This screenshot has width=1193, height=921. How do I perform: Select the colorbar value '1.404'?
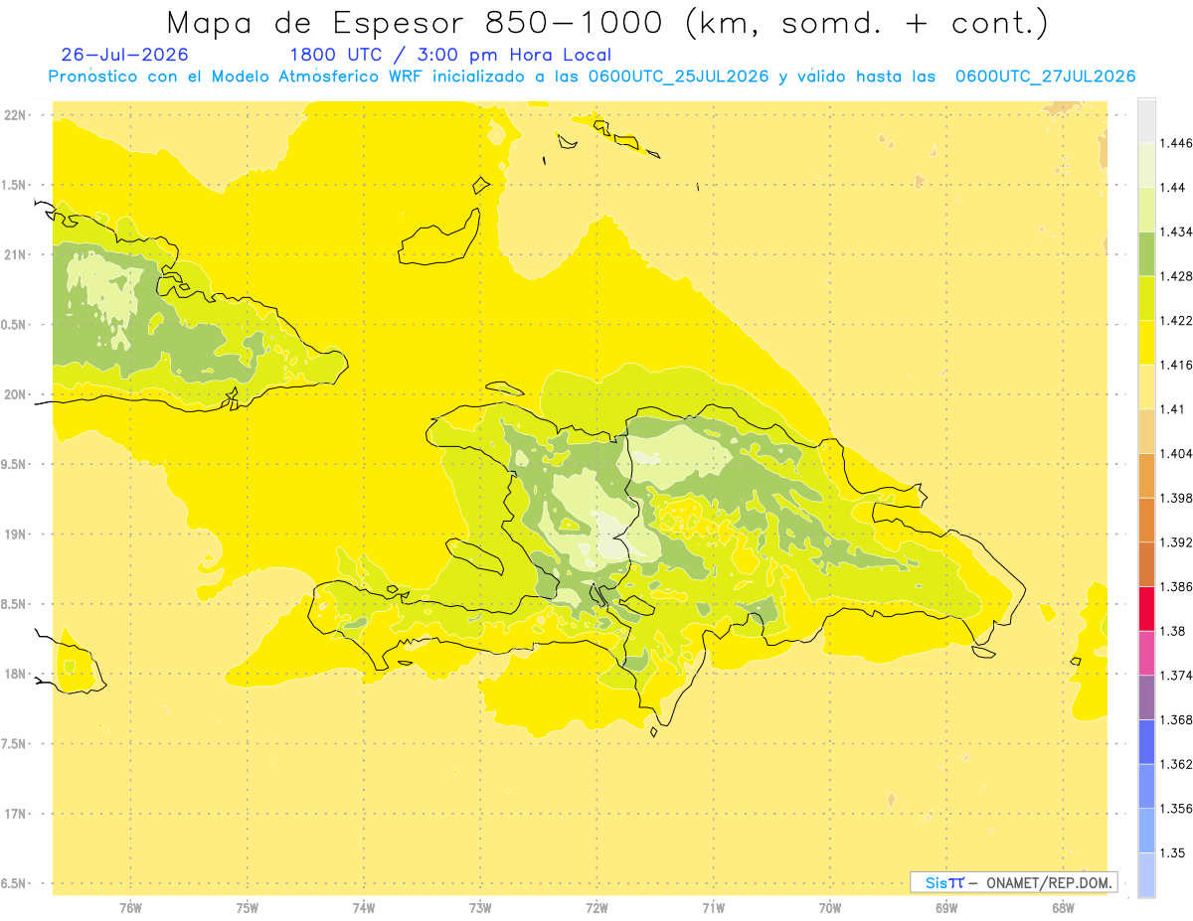[1176, 453]
